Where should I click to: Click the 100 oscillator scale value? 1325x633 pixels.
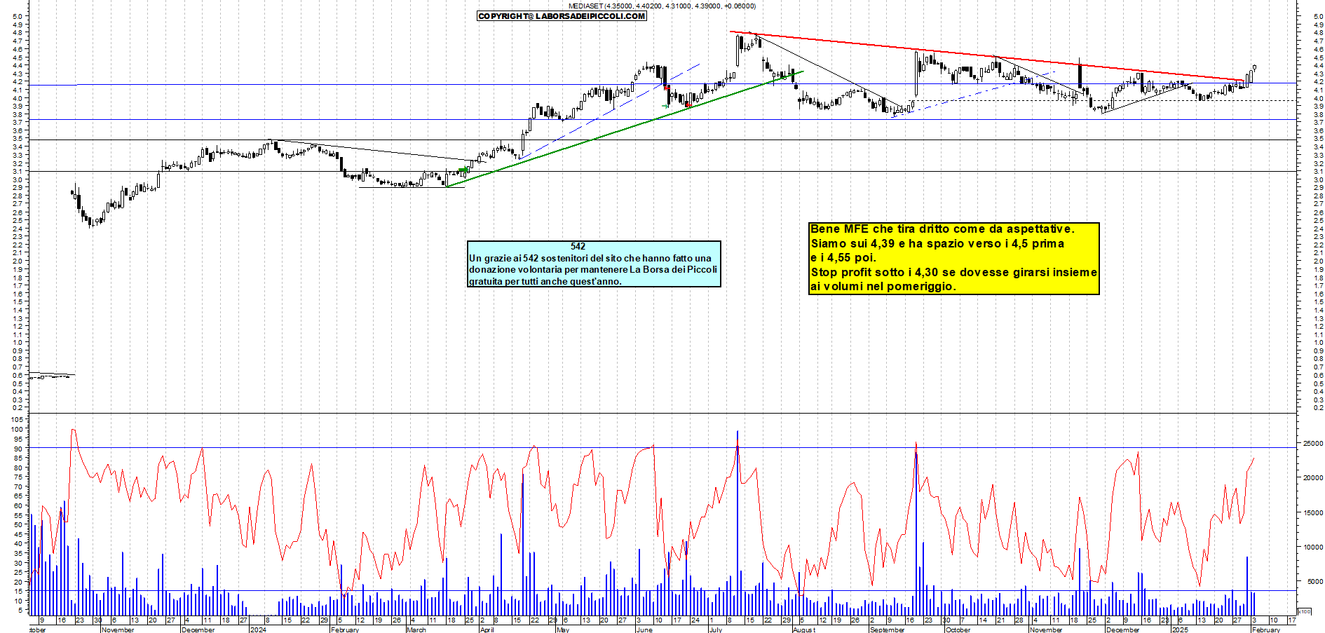point(16,430)
